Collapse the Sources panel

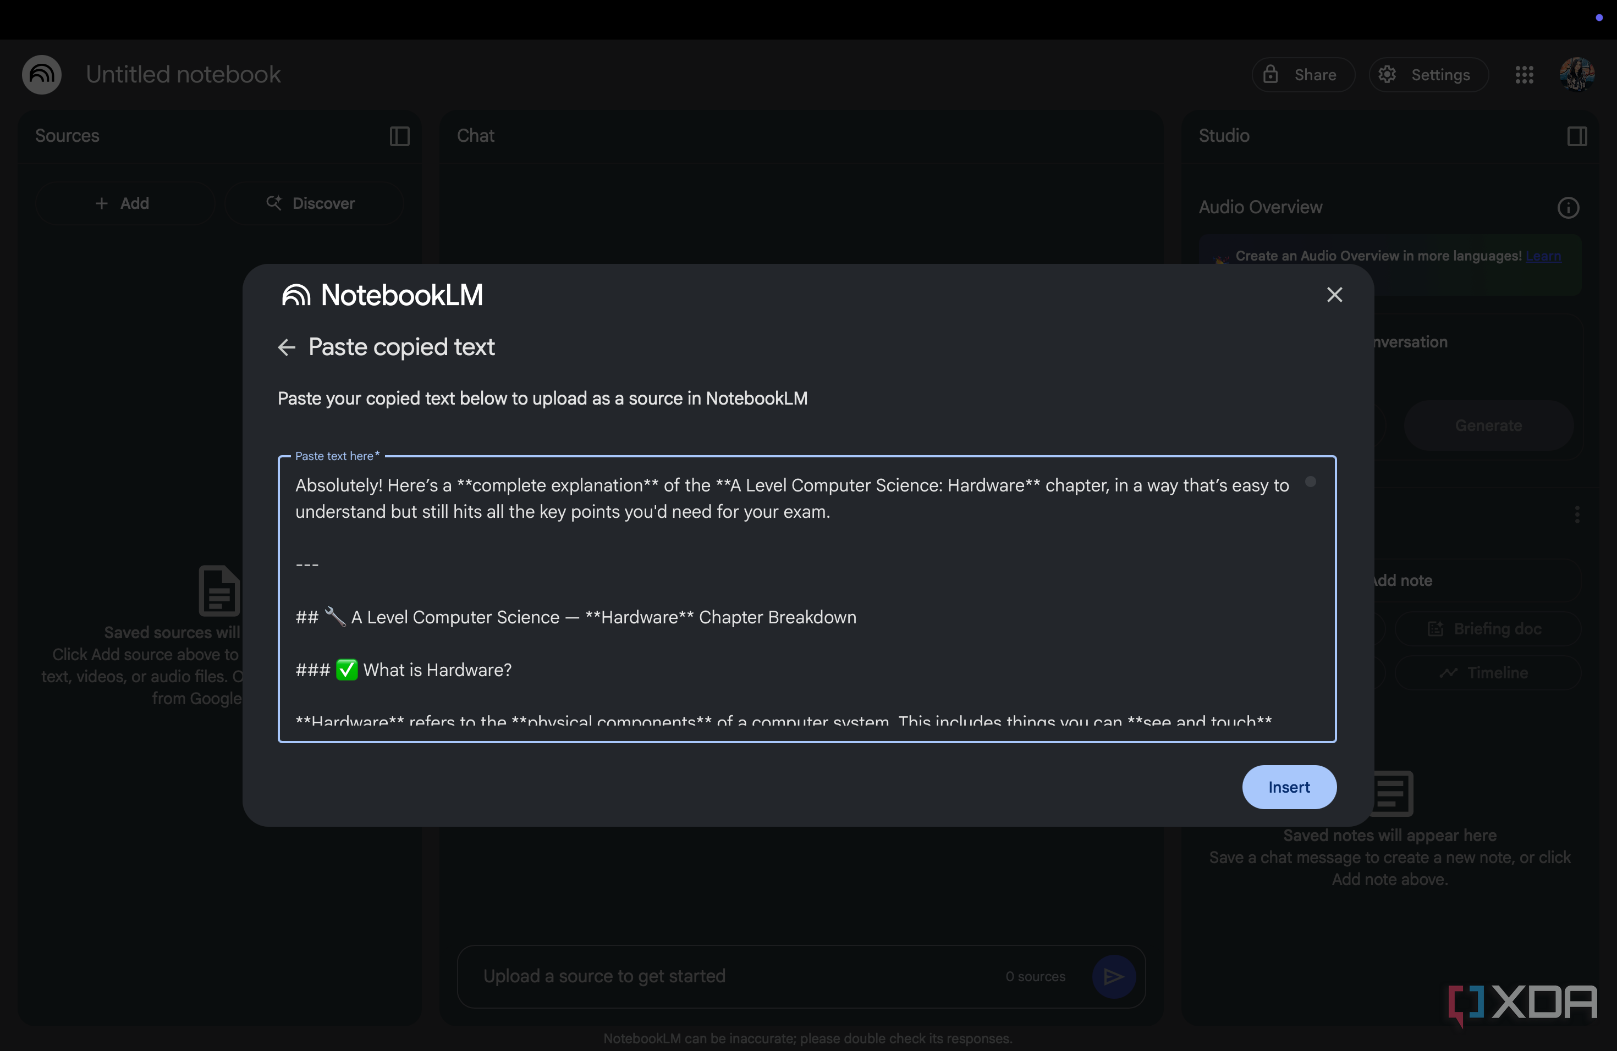click(x=399, y=136)
